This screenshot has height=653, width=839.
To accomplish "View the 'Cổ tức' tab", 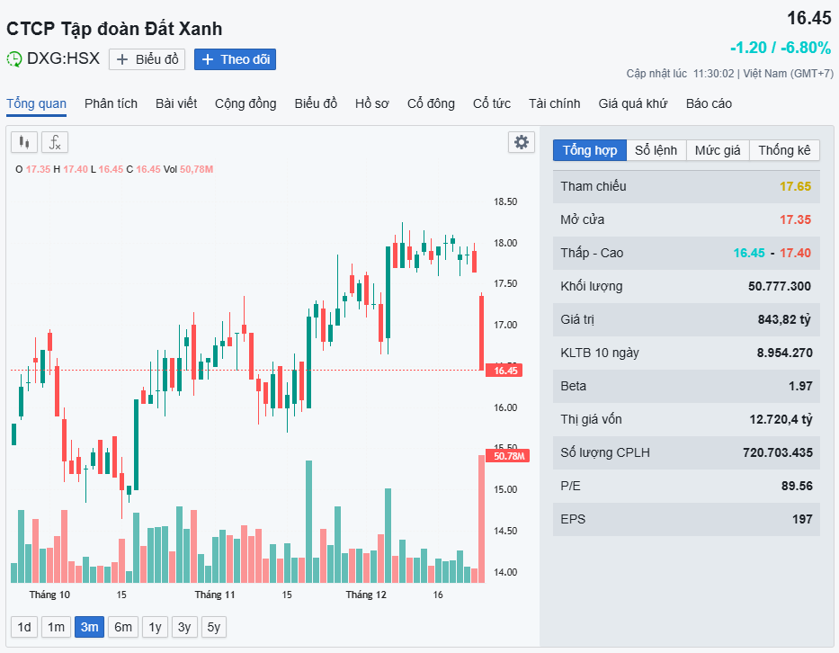I will pyautogui.click(x=492, y=103).
